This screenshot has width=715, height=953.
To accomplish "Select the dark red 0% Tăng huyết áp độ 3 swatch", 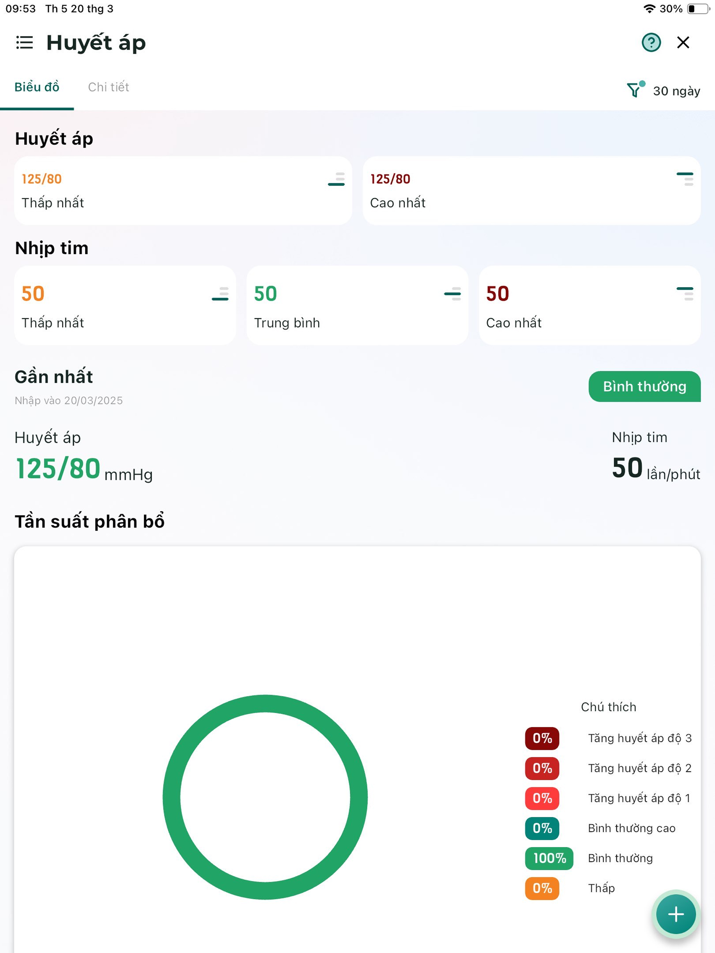I will [x=542, y=738].
